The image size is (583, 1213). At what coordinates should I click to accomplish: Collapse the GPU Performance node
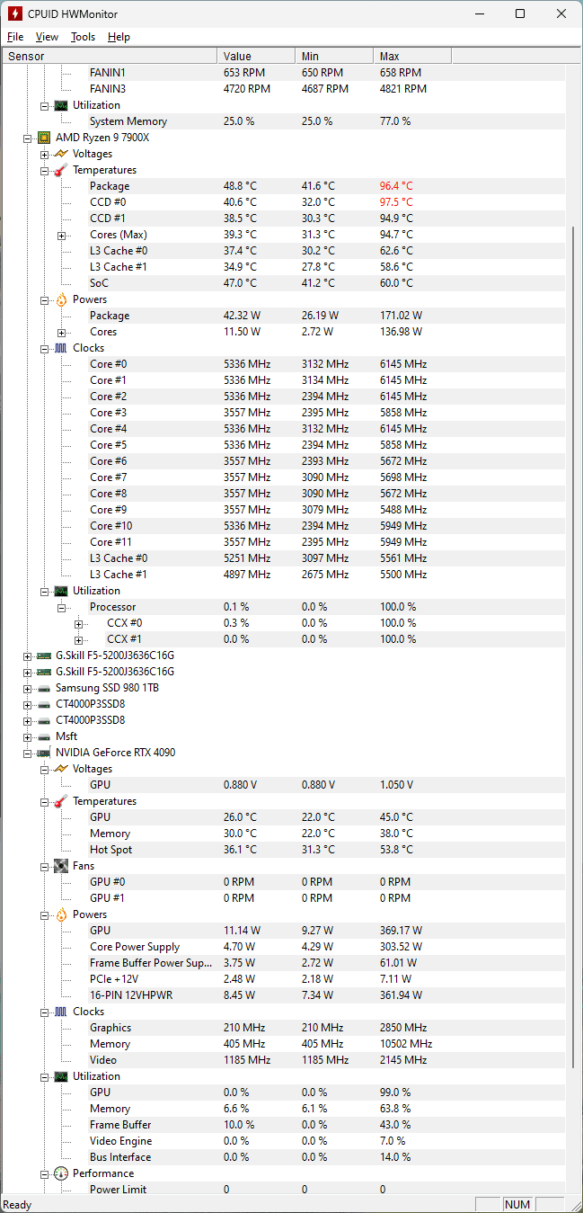[44, 1173]
